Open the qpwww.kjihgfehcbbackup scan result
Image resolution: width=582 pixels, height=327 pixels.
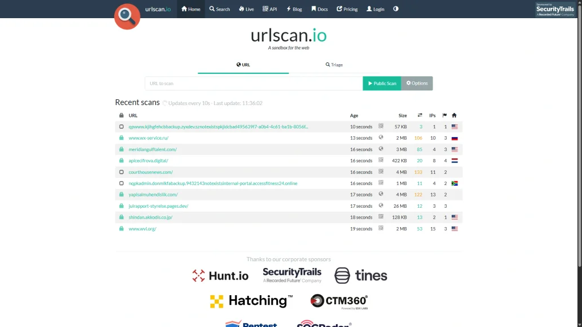(218, 127)
